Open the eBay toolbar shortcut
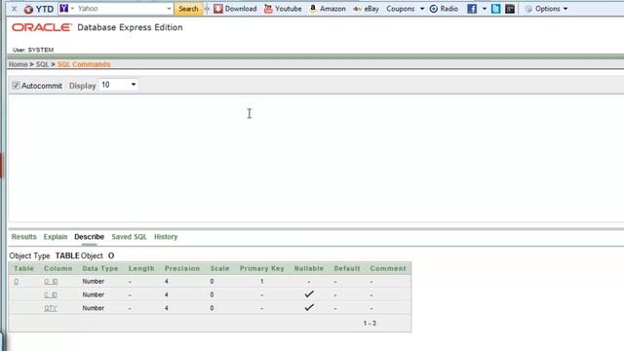 [367, 9]
